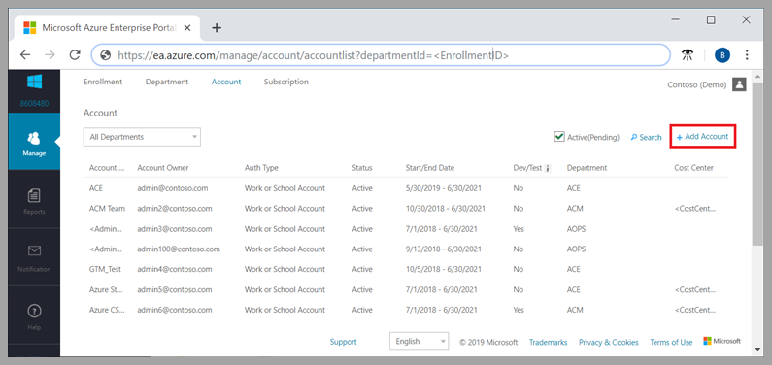This screenshot has width=772, height=365.
Task: Click the Contoso user profile icon
Action: pyautogui.click(x=739, y=84)
